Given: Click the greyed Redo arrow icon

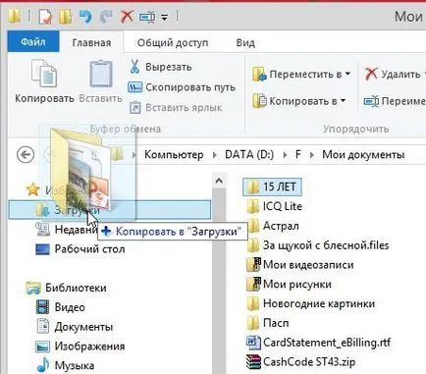Looking at the screenshot, I should click(106, 16).
